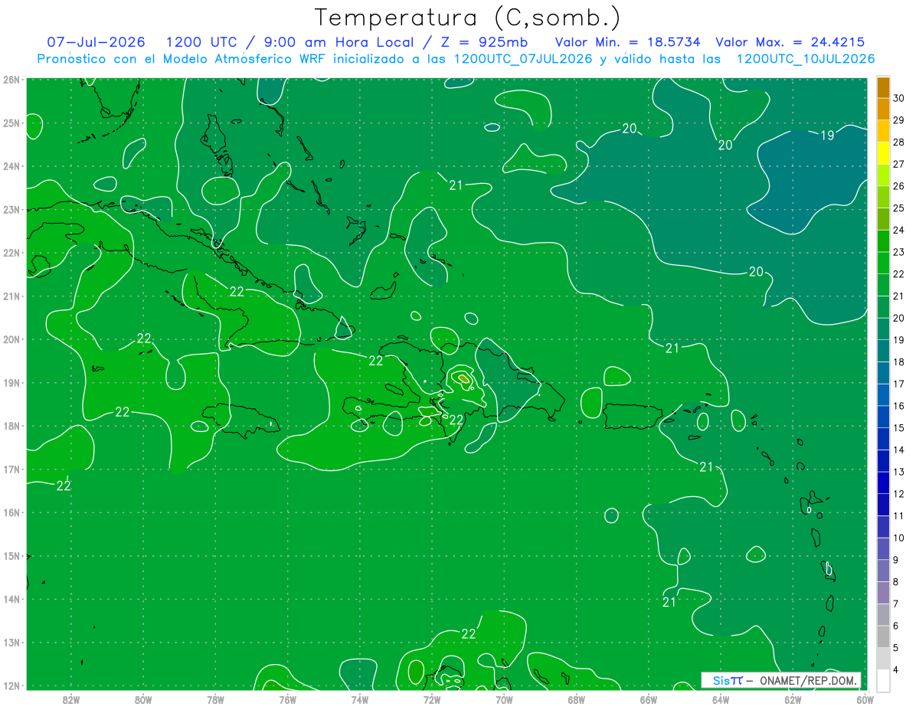This screenshot has height=710, width=919.
Task: Click the "60W" longitude axis label
Action: 865,699
